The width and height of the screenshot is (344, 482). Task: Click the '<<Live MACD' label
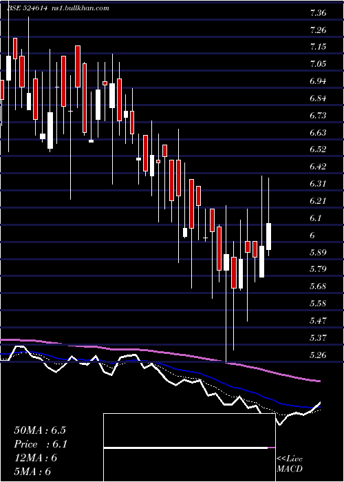coord(290,464)
